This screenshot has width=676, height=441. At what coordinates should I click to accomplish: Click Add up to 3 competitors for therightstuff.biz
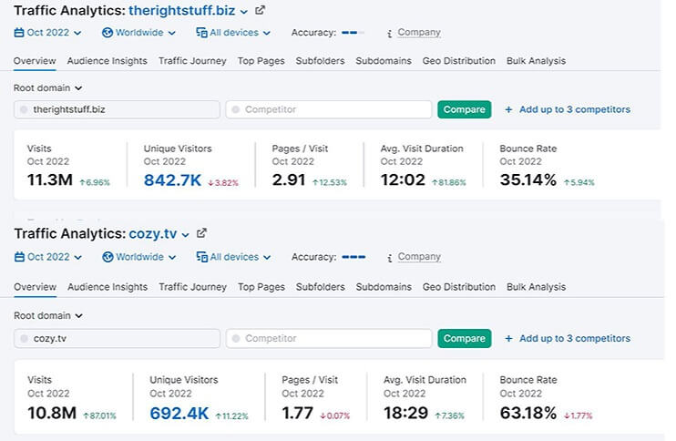tap(575, 109)
